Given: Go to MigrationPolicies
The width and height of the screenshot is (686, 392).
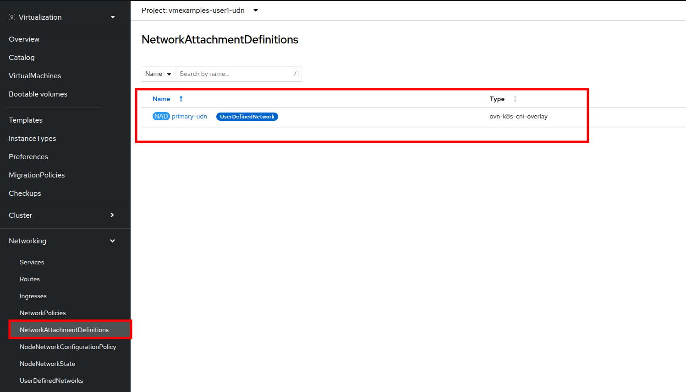Looking at the screenshot, I should [x=37, y=175].
